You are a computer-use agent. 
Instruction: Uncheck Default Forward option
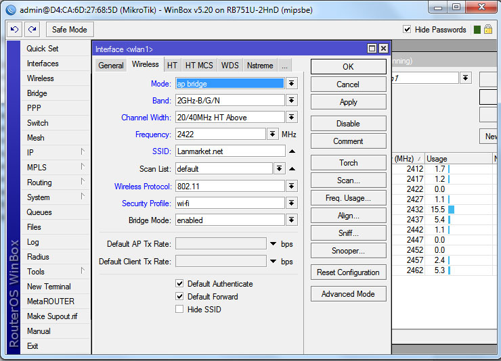[x=179, y=297]
